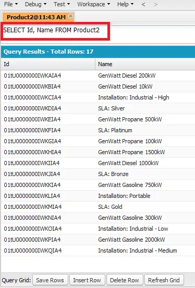Viewport: 195px width, 288px height.
Task: Click the SLA: Bronze name cell
Action: (x=145, y=174)
